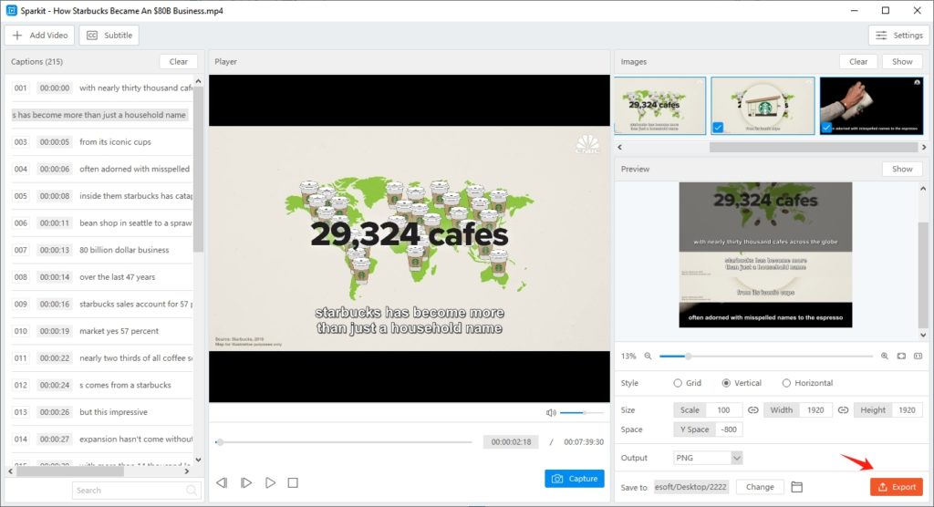
Task: Stop video playback
Action: click(293, 482)
